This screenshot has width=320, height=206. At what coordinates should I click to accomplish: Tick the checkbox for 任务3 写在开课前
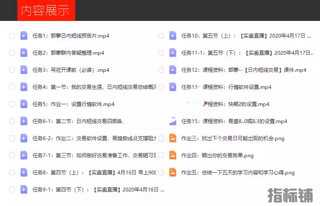coord(12,70)
